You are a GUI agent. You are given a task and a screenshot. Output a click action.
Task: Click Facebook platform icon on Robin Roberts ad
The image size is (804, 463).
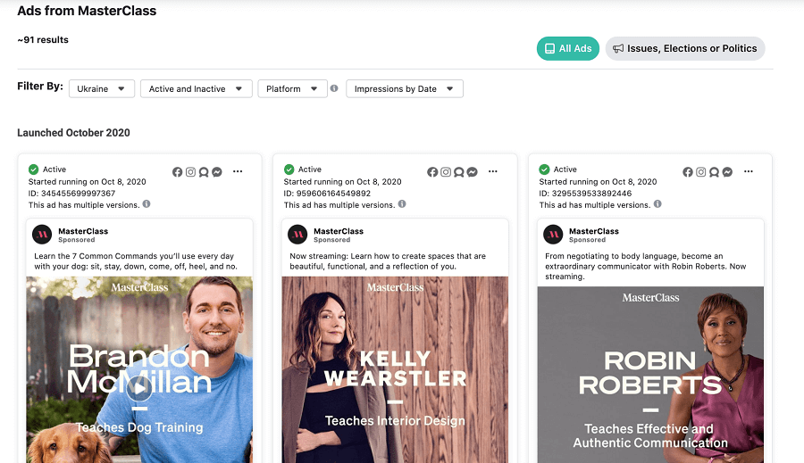[688, 172]
